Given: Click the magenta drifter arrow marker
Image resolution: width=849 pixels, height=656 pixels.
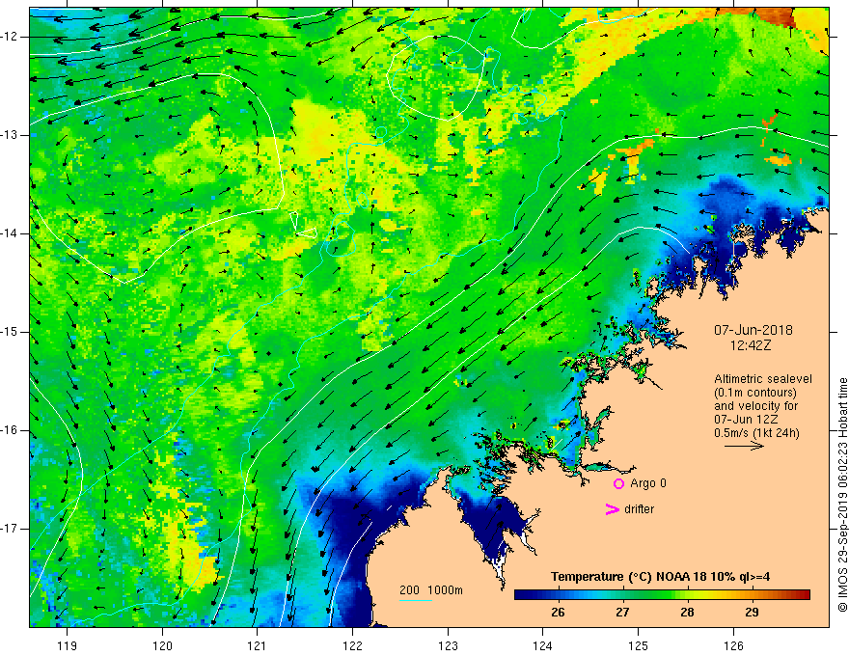Looking at the screenshot, I should click(612, 509).
